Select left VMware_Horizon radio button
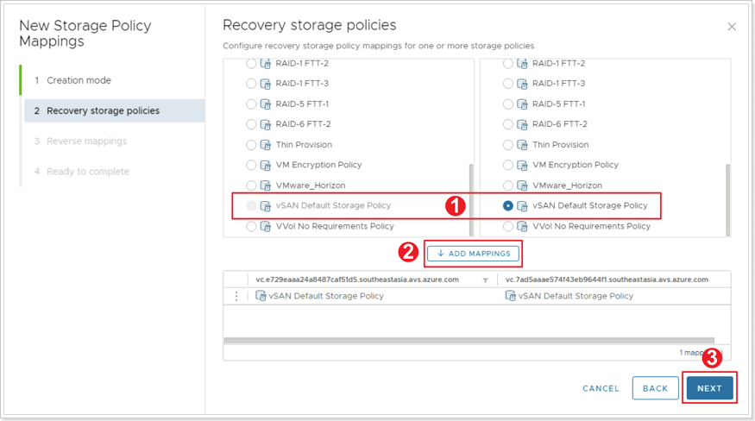The width and height of the screenshot is (755, 421). (251, 185)
